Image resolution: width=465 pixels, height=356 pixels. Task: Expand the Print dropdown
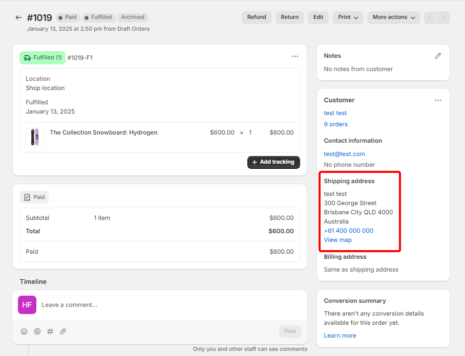[348, 17]
